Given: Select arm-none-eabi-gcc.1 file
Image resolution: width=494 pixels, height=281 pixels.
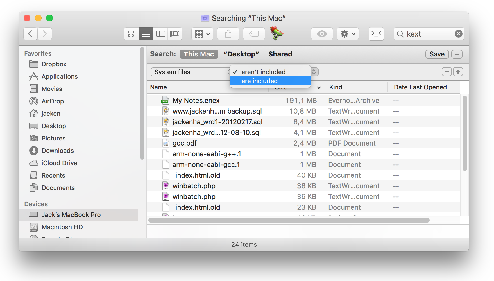Looking at the screenshot, I should 303,164.
